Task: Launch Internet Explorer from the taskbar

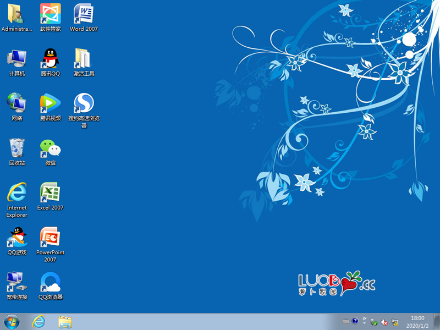Action: point(39,321)
